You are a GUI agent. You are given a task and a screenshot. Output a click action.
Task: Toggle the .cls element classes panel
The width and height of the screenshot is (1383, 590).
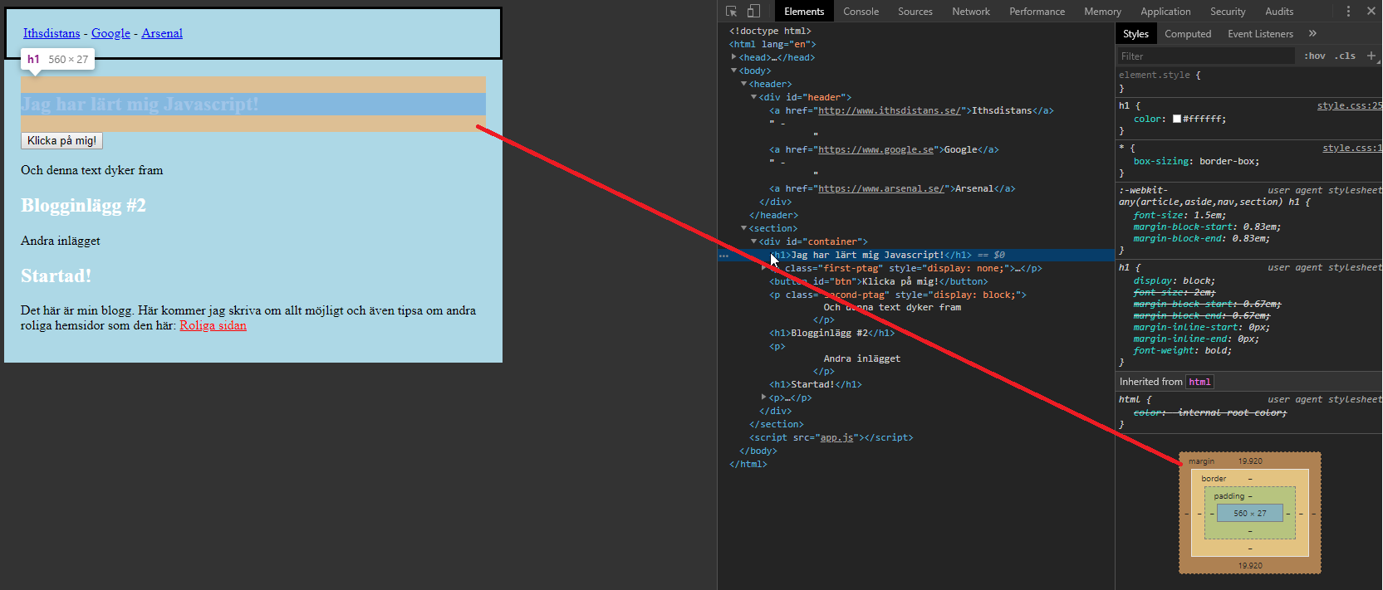1345,56
